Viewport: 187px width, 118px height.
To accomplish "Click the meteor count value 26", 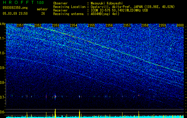I will click(x=43, y=14).
